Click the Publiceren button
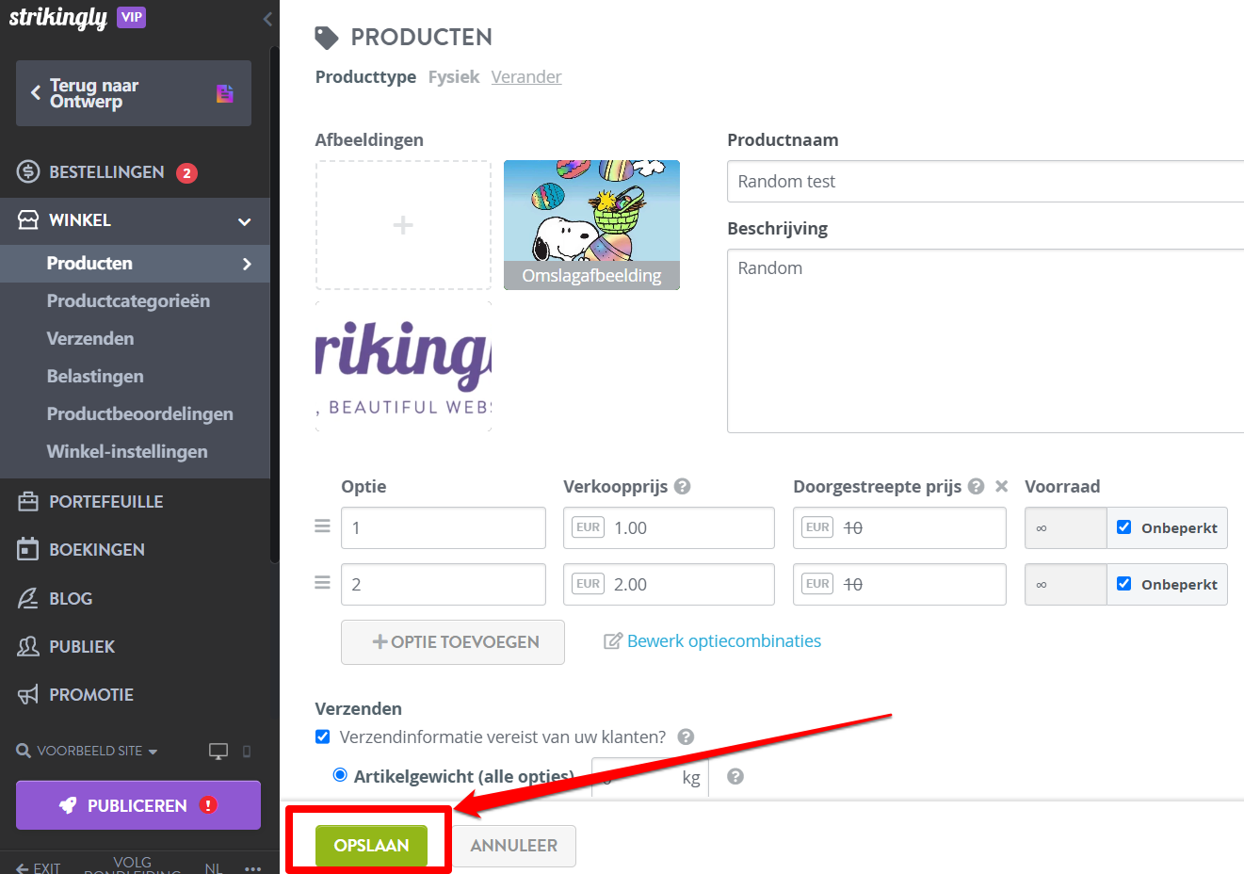This screenshot has height=874, width=1244. [138, 805]
